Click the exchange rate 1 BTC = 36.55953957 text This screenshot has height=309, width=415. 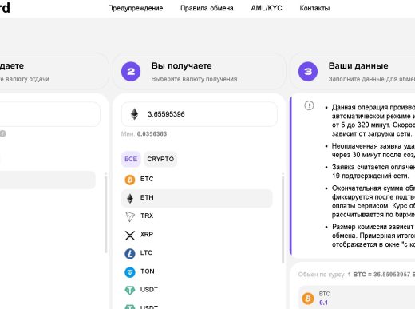click(x=381, y=275)
